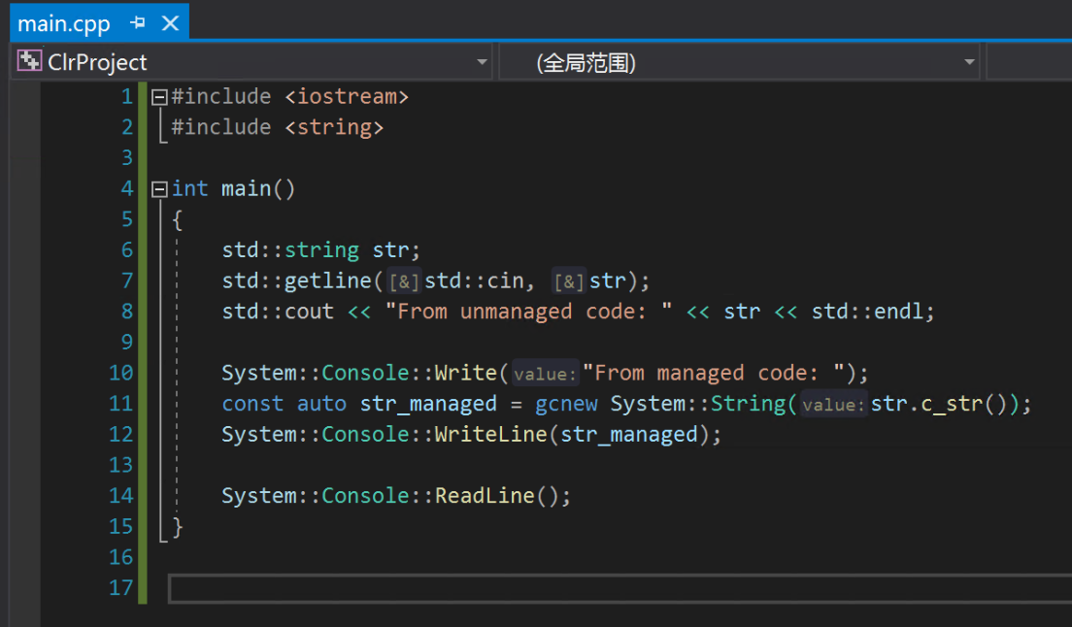This screenshot has width=1072, height=627.
Task: Click line number 10 in the gutter
Action: 120,373
